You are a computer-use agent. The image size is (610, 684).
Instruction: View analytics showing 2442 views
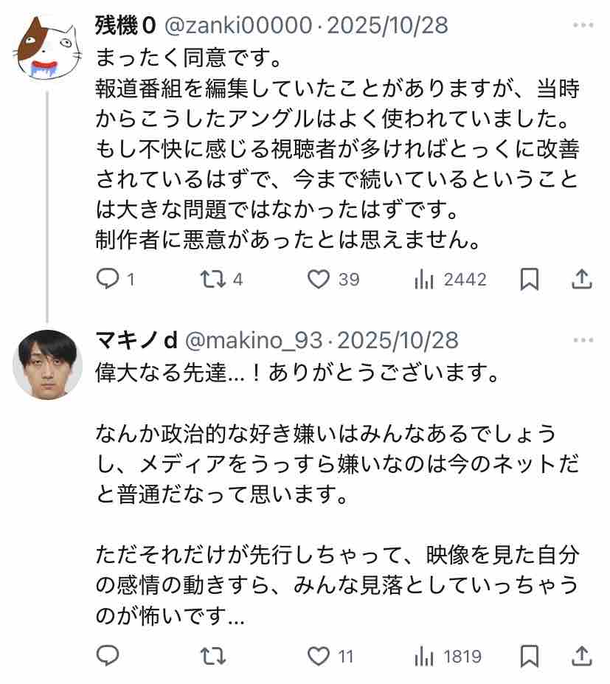tap(451, 279)
